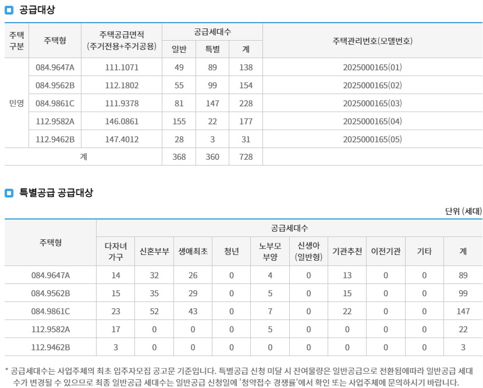Click the 노부모 부양 column header
483x388 pixels.
[x=271, y=249]
